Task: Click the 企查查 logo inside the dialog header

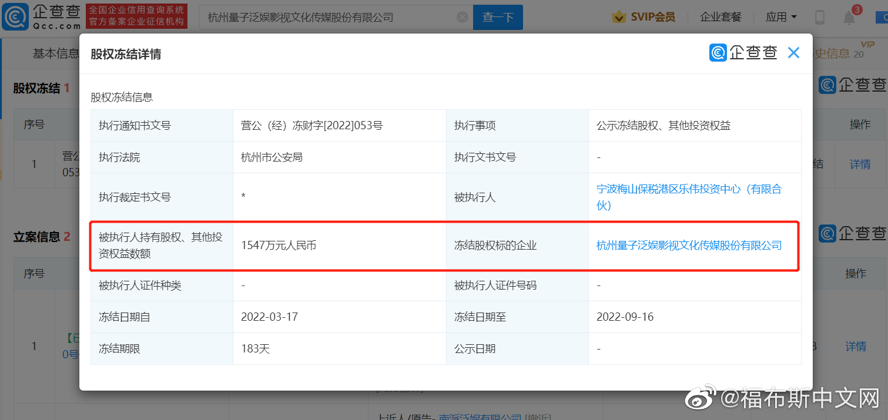Action: [743, 52]
